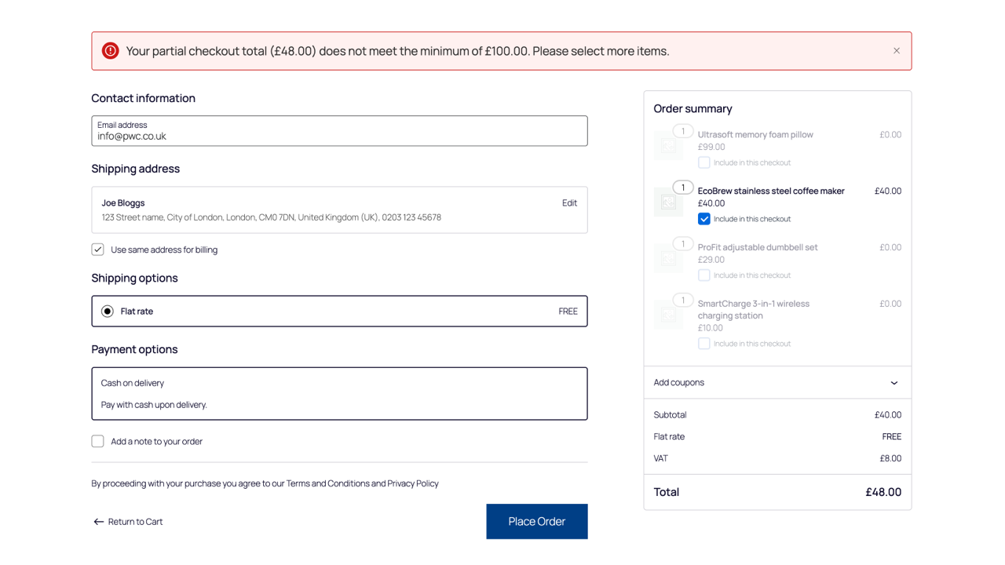The width and height of the screenshot is (1005, 565).
Task: Click the email address field
Action: click(x=340, y=131)
